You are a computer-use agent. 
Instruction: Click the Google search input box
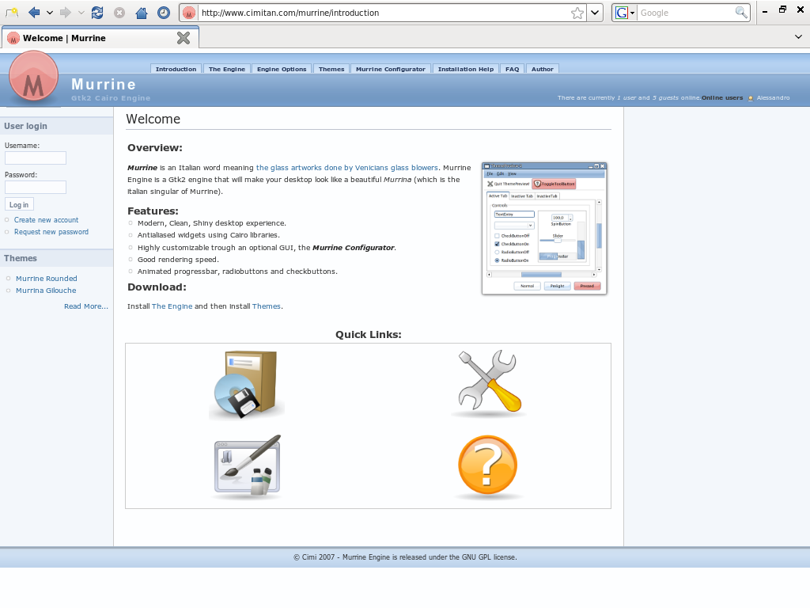pos(686,13)
